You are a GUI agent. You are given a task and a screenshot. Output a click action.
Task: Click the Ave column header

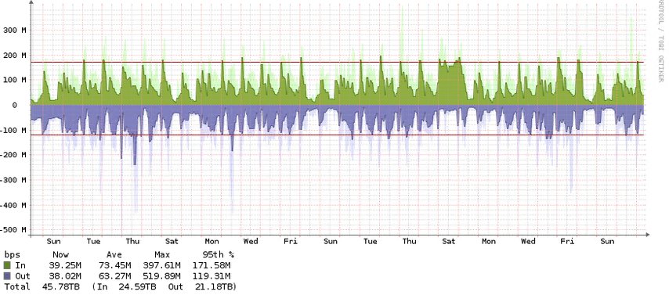pos(114,254)
